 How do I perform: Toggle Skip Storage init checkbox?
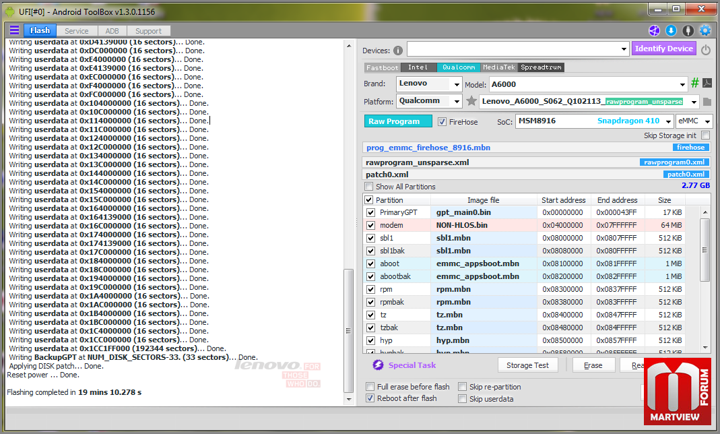tap(706, 135)
